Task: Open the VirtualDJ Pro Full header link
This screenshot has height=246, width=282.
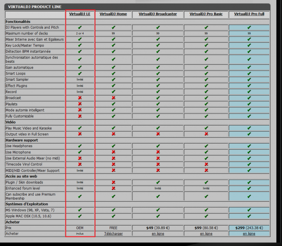Action: (249, 14)
